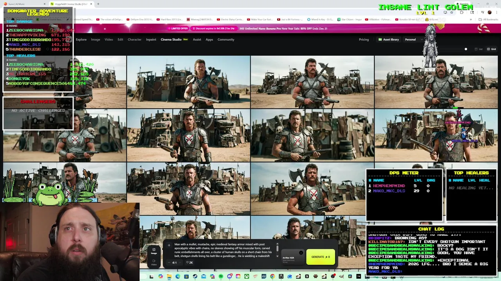The image size is (501, 281).
Task: Open the Chrome extensions puzzle icon
Action: point(461,12)
